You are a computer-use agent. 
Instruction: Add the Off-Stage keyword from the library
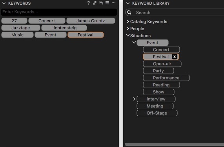(157, 113)
